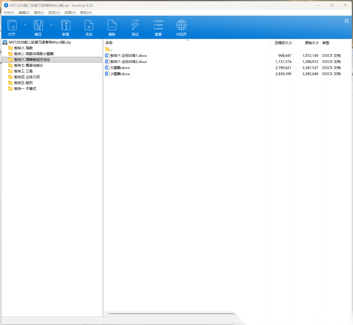Viewport: 353px width, 325px height.
Task: Click the New archive (新建) icon
Action: point(66,26)
